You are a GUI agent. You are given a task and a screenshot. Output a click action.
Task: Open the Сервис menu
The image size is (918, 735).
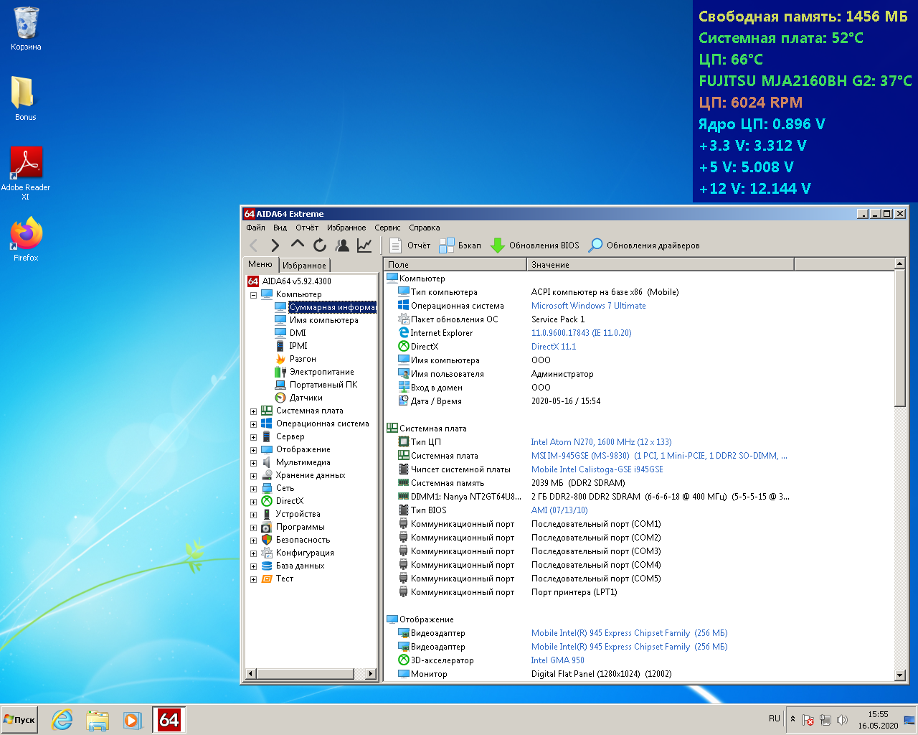(x=387, y=228)
